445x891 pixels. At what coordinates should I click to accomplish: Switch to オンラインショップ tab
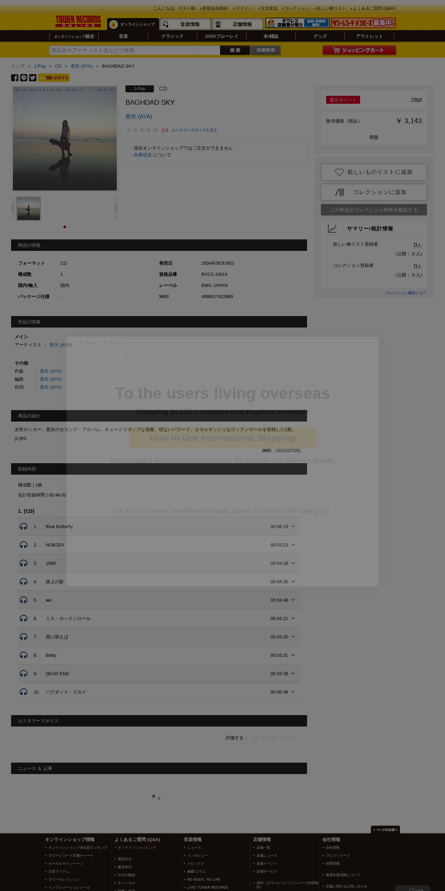133,24
